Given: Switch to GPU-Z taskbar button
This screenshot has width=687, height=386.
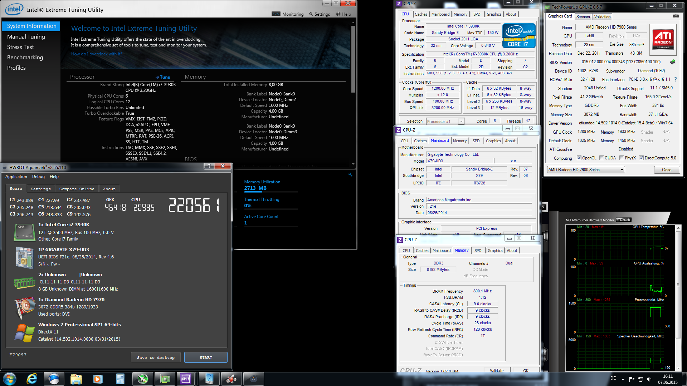Looking at the screenshot, I should tap(165, 379).
